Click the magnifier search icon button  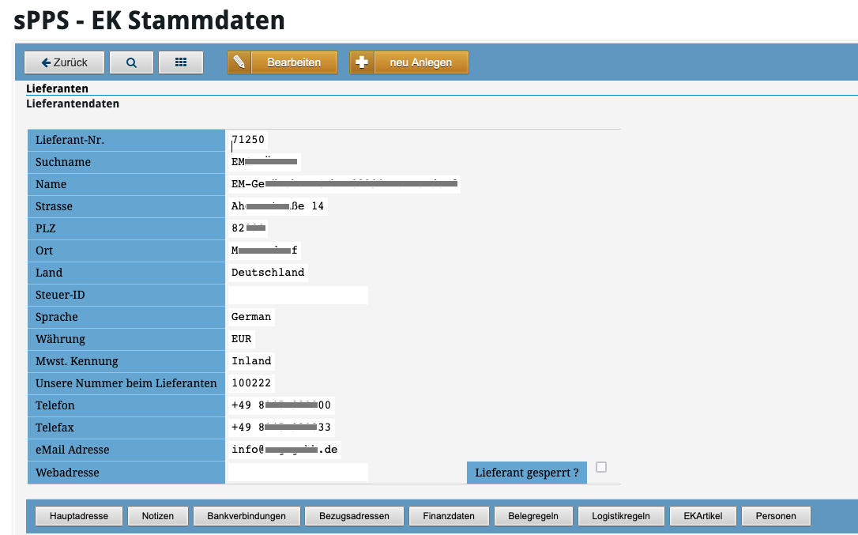pyautogui.click(x=131, y=62)
